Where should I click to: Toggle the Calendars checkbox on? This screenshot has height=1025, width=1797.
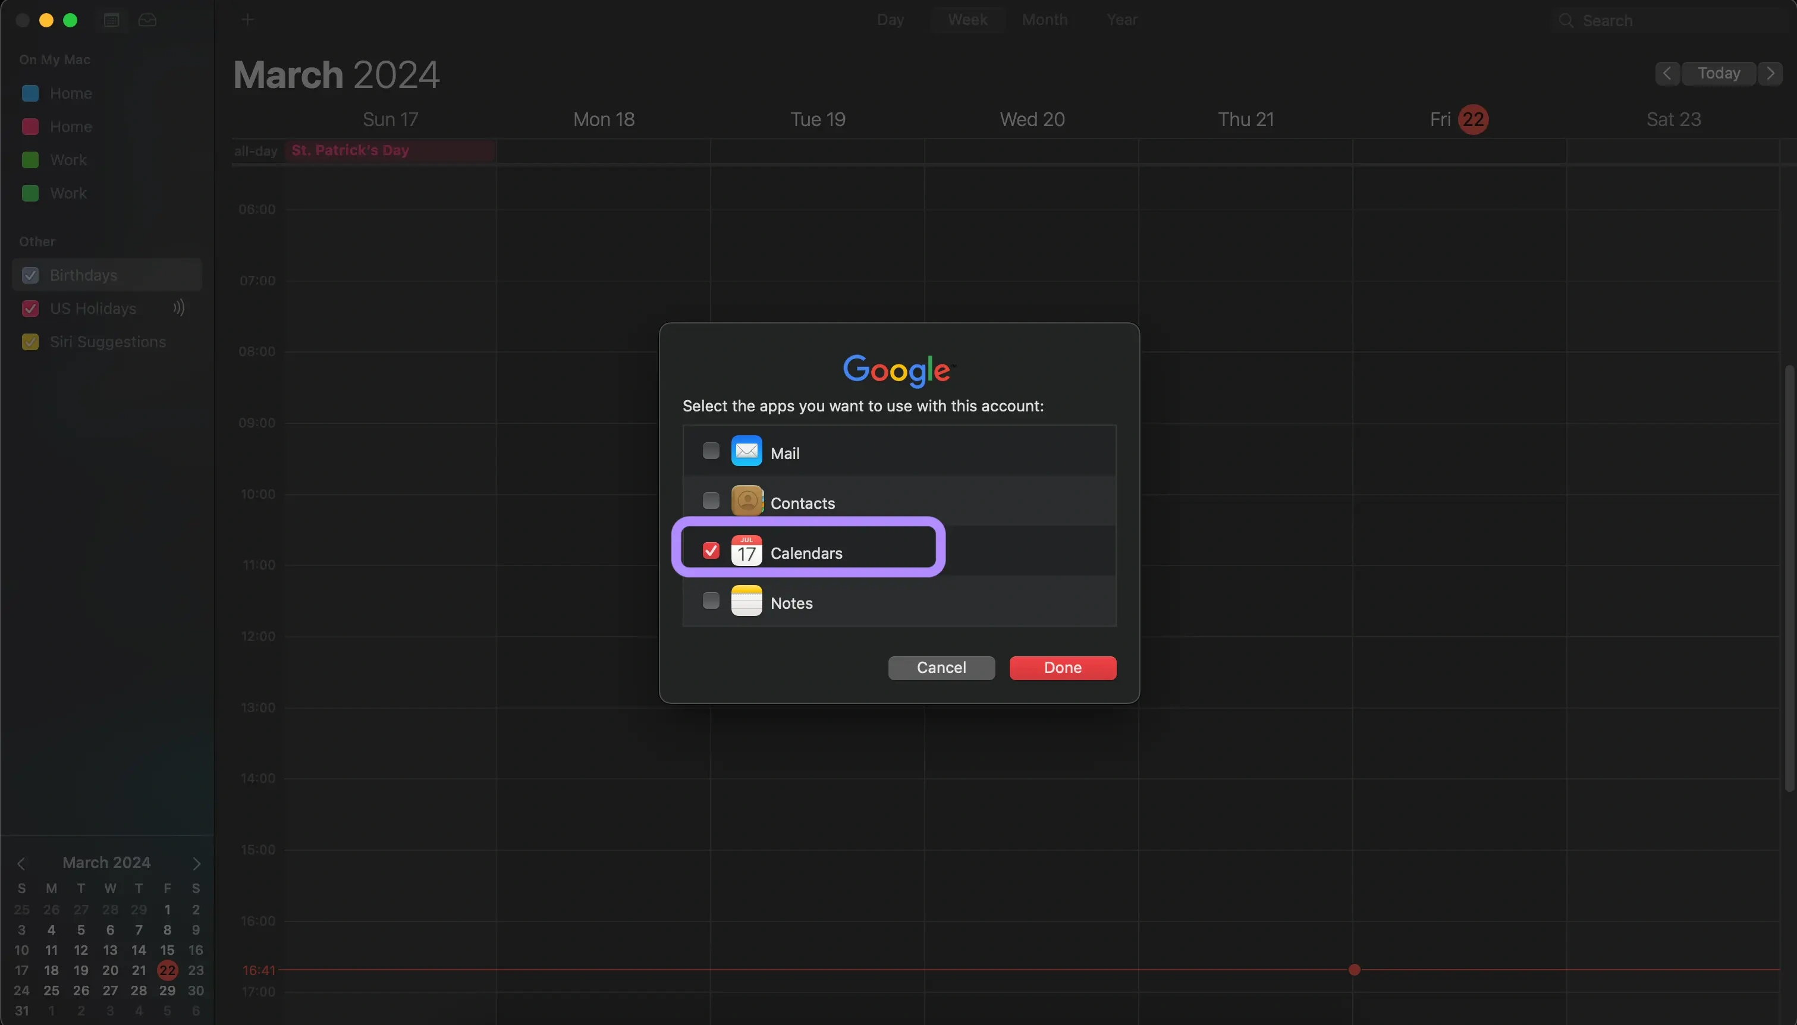pyautogui.click(x=711, y=550)
